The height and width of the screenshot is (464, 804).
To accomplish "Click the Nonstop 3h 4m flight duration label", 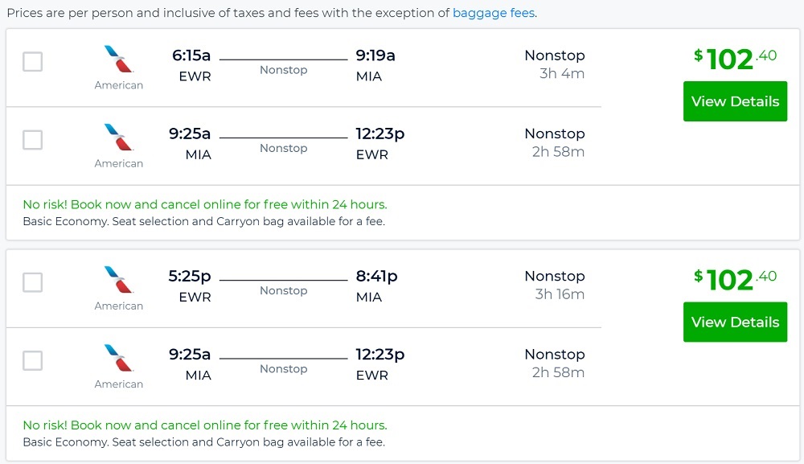I will (x=555, y=66).
